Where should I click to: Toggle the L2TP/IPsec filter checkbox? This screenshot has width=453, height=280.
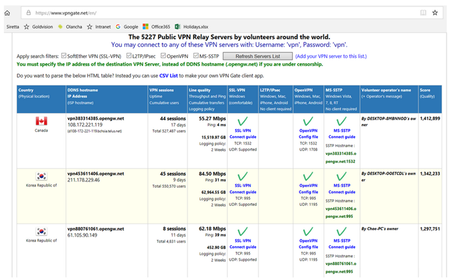pos(129,56)
